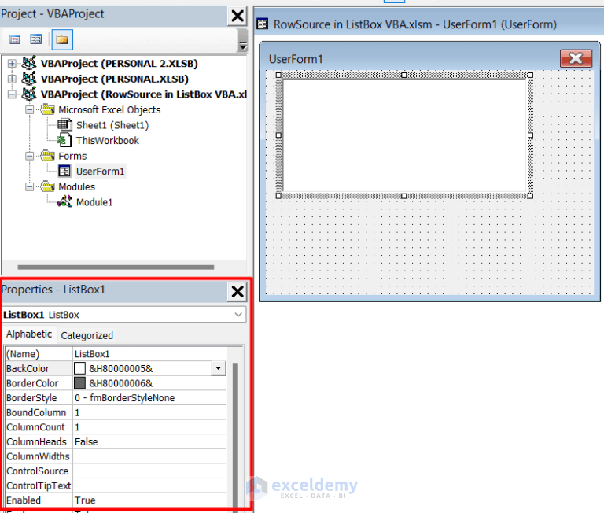Image resolution: width=604 pixels, height=513 pixels.
Task: Click the BoundColumn value field
Action: pos(150,412)
